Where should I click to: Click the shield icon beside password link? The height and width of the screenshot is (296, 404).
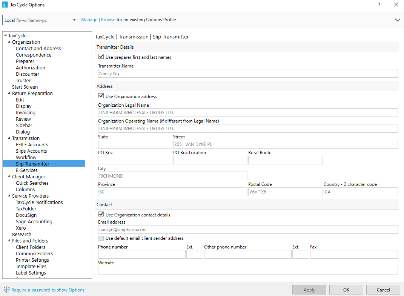(6, 290)
